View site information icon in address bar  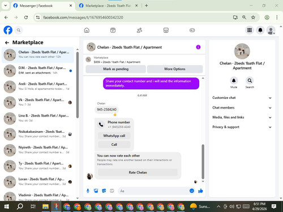38,18
